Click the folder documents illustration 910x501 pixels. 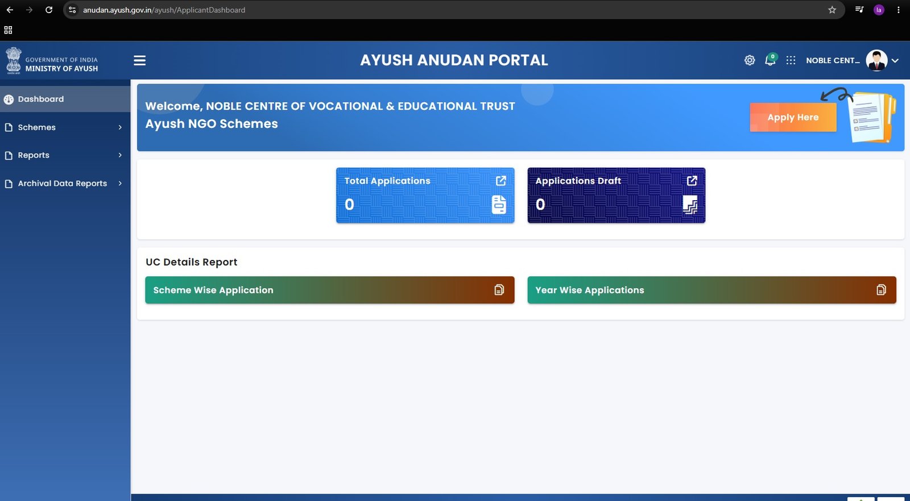pos(872,117)
